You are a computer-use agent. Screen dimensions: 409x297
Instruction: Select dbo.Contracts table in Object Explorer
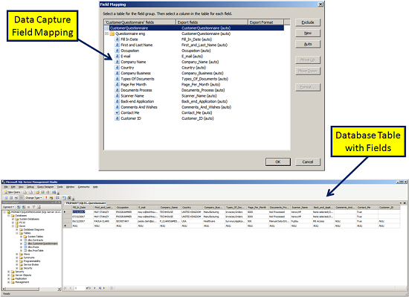(x=36, y=240)
